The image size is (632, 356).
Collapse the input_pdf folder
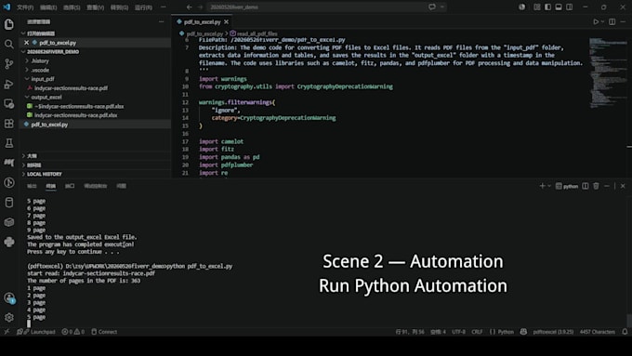click(27, 79)
